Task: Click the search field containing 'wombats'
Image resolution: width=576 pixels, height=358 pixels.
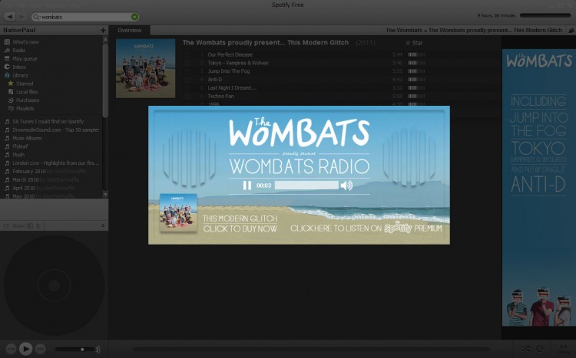Action: tap(85, 17)
